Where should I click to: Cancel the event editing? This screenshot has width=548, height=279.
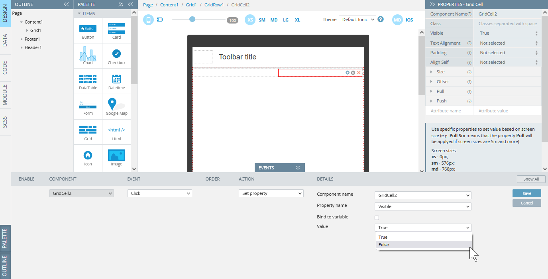pos(527,203)
